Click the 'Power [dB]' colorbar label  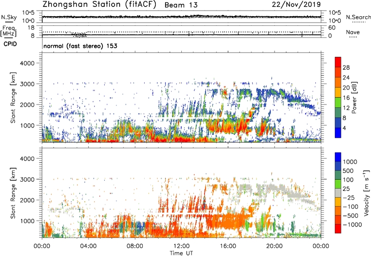pos(354,98)
